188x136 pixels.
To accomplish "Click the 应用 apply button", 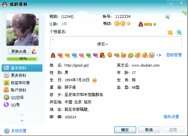I will pyautogui.click(x=173, y=130).
